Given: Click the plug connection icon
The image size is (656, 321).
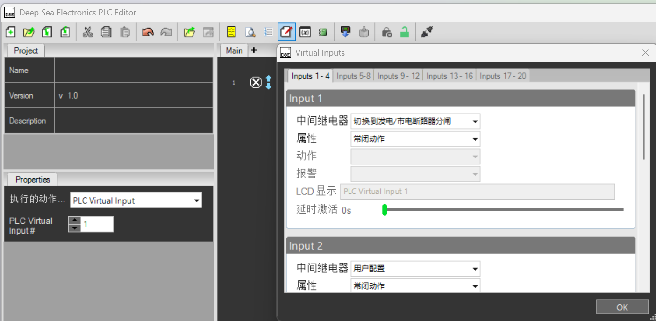Looking at the screenshot, I should [427, 32].
